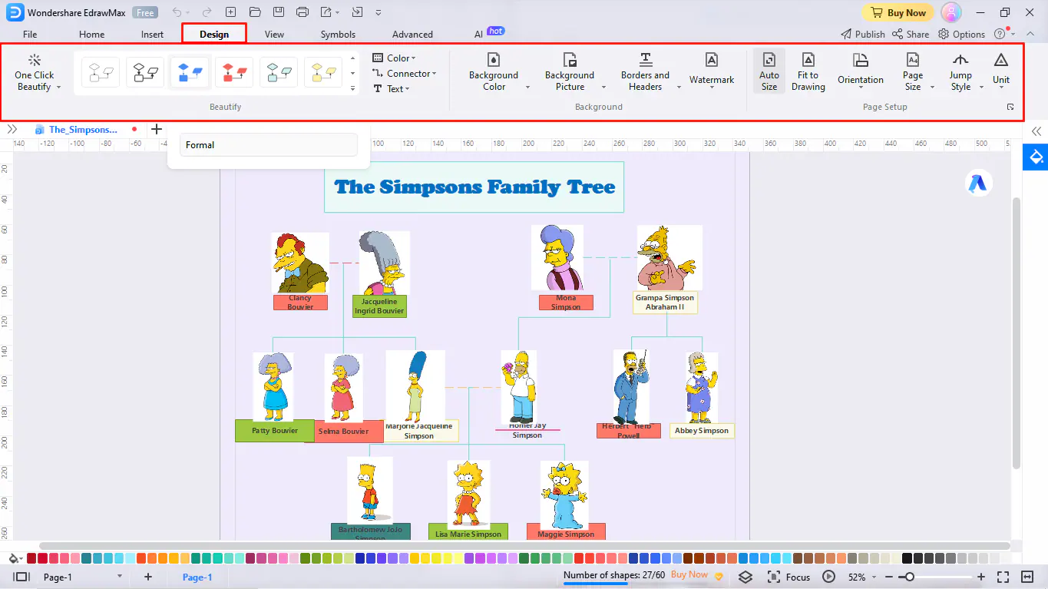
Task: Apply the teal pastel theme style
Action: tap(279, 73)
